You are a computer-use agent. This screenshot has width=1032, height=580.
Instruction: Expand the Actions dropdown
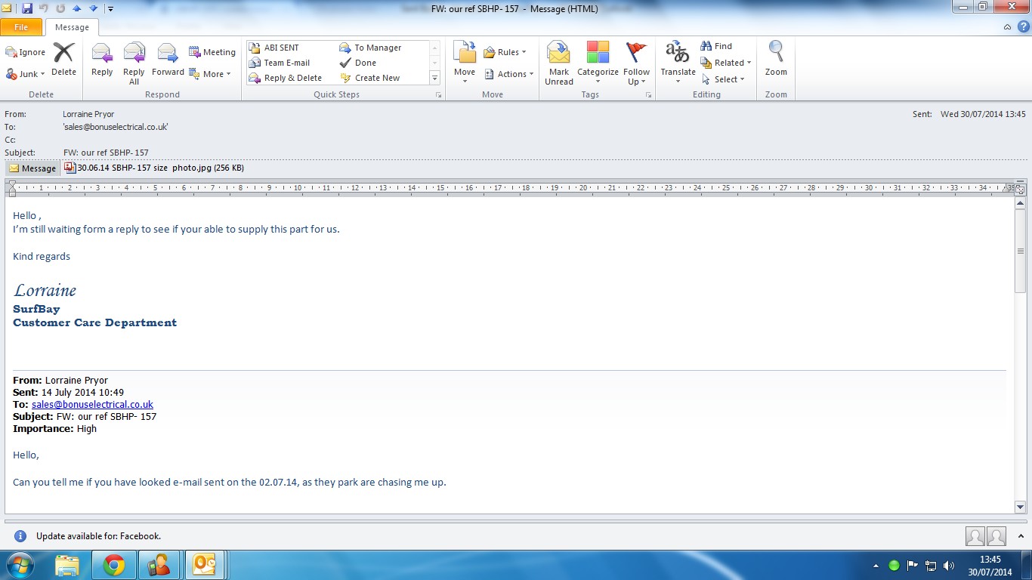509,74
